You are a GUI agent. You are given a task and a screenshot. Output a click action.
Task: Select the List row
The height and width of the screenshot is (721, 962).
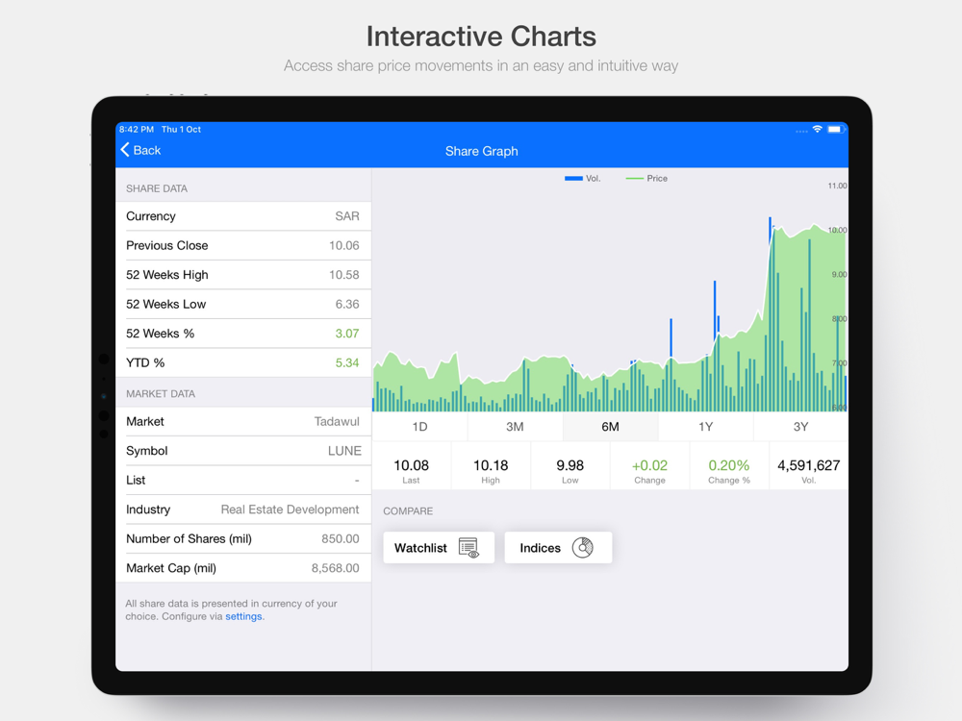[x=243, y=481]
